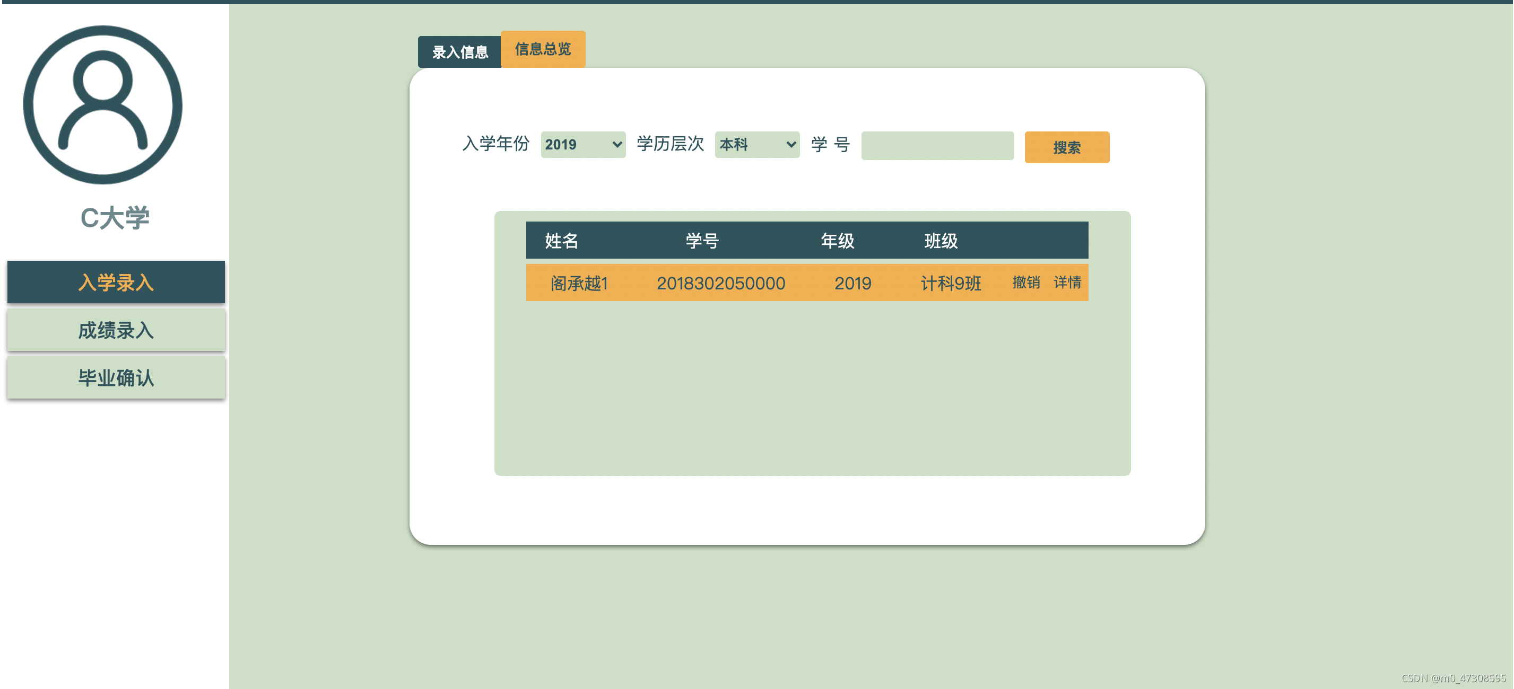Switch to the 录入信息 tab
Screen dimensions: 1514x689
point(459,52)
